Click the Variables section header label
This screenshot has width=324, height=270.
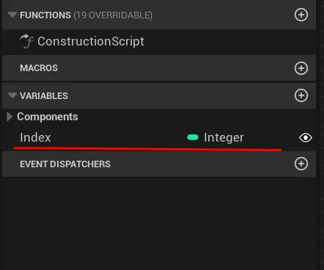[44, 96]
